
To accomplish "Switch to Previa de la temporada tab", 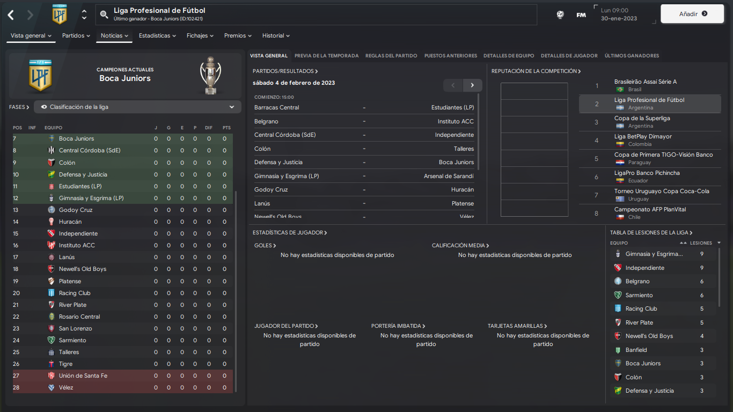I will (x=327, y=56).
